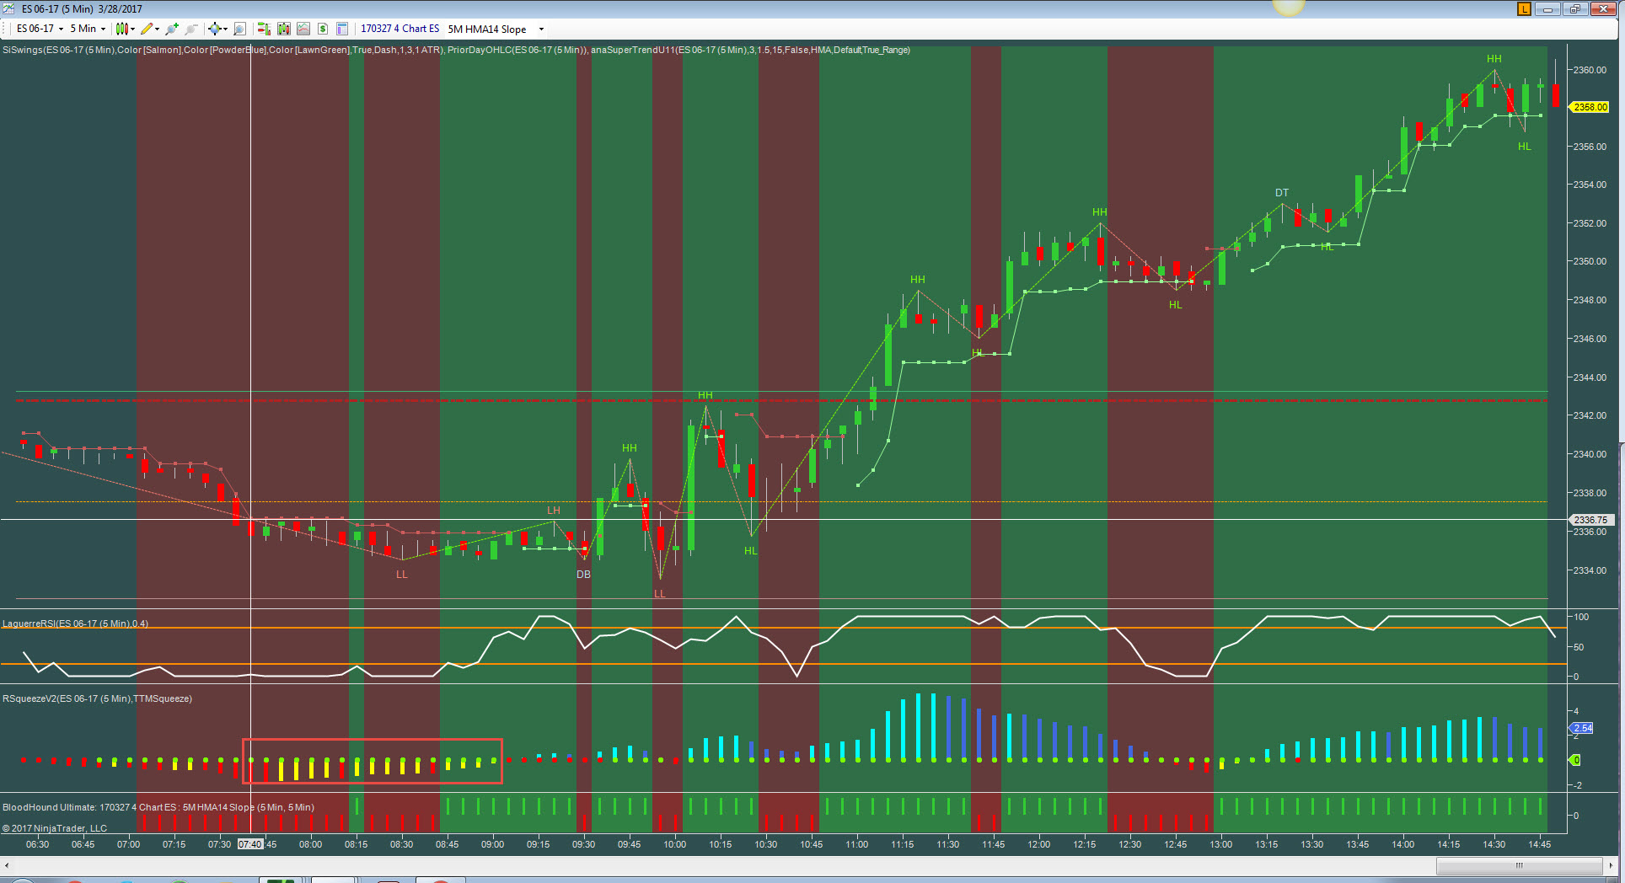
Task: Open the cursor type dropdown arrow
Action: [x=225, y=29]
